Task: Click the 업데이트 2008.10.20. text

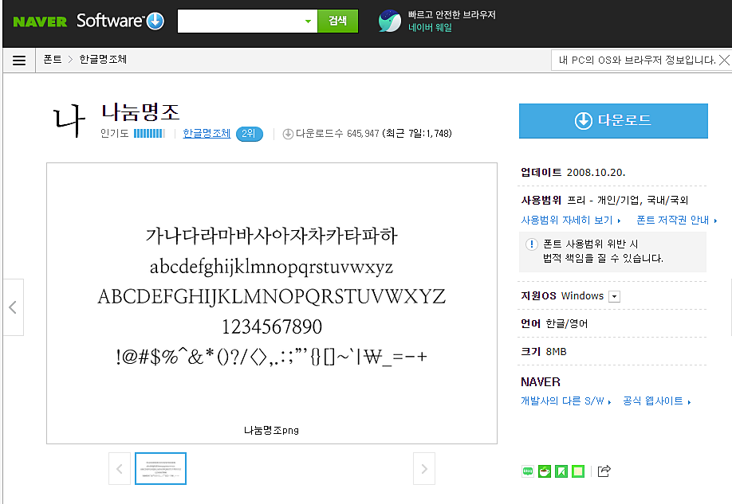Action: point(573,173)
